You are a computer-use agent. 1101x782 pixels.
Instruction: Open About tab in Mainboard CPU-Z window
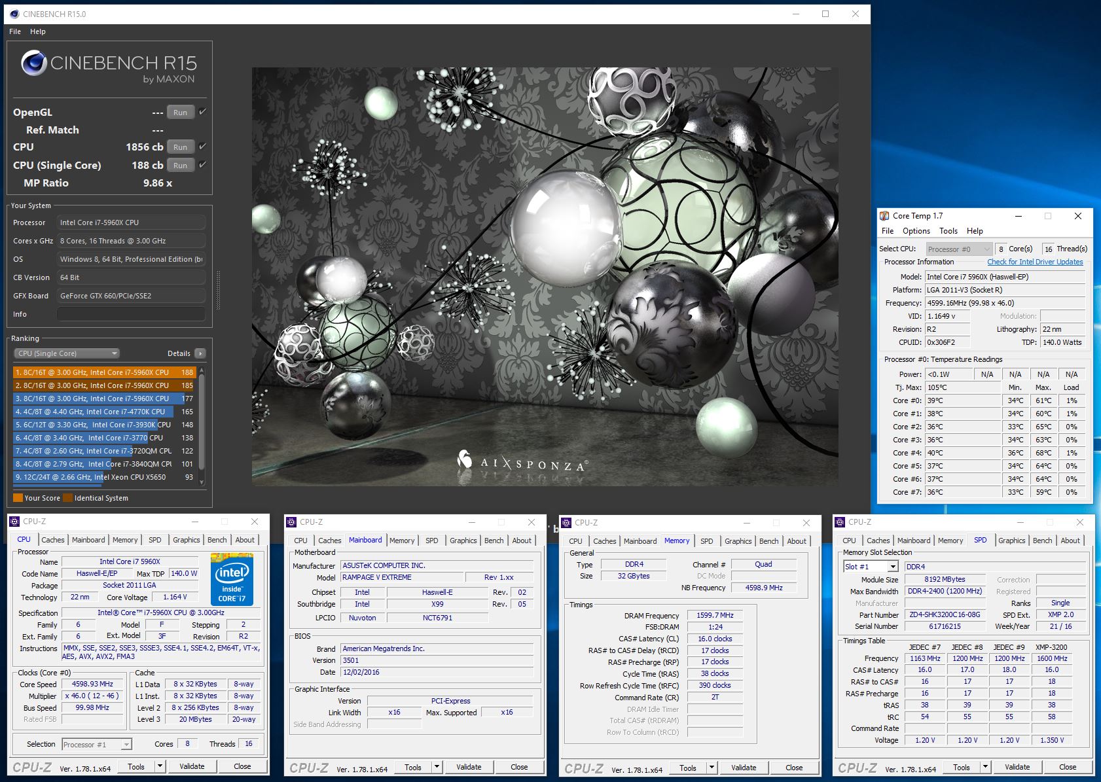click(x=522, y=541)
